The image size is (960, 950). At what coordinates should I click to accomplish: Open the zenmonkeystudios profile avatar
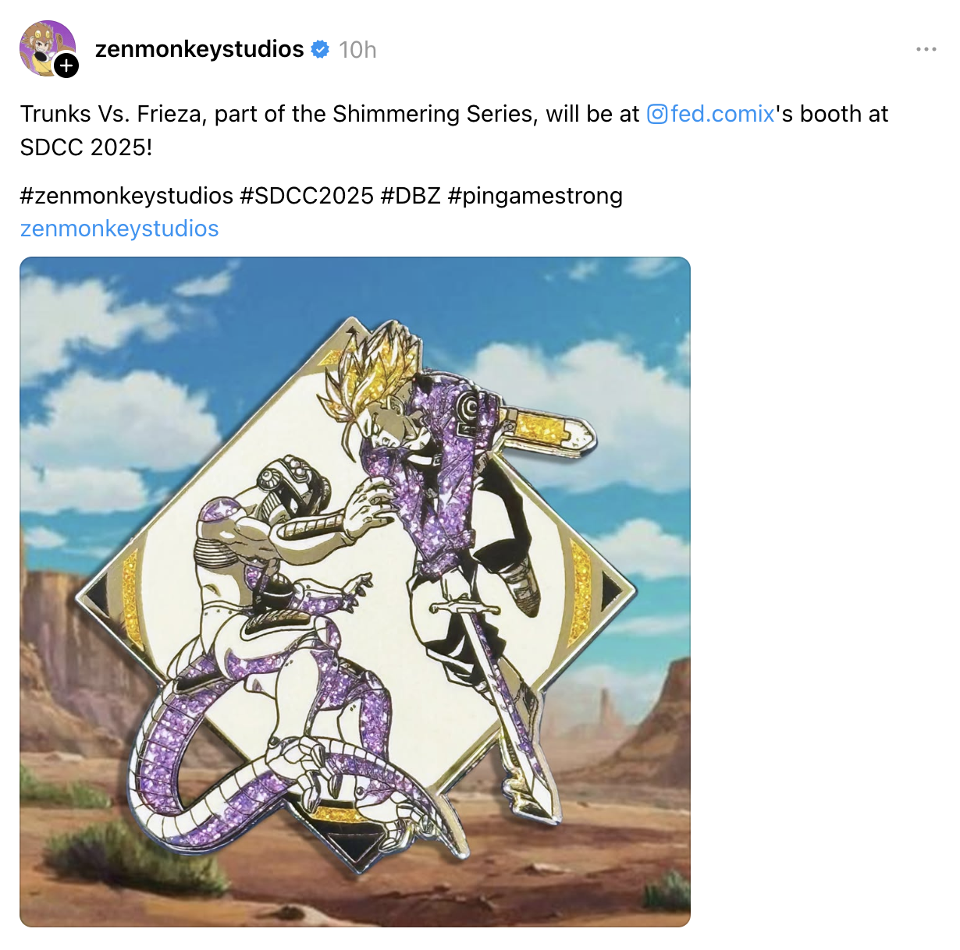[47, 48]
